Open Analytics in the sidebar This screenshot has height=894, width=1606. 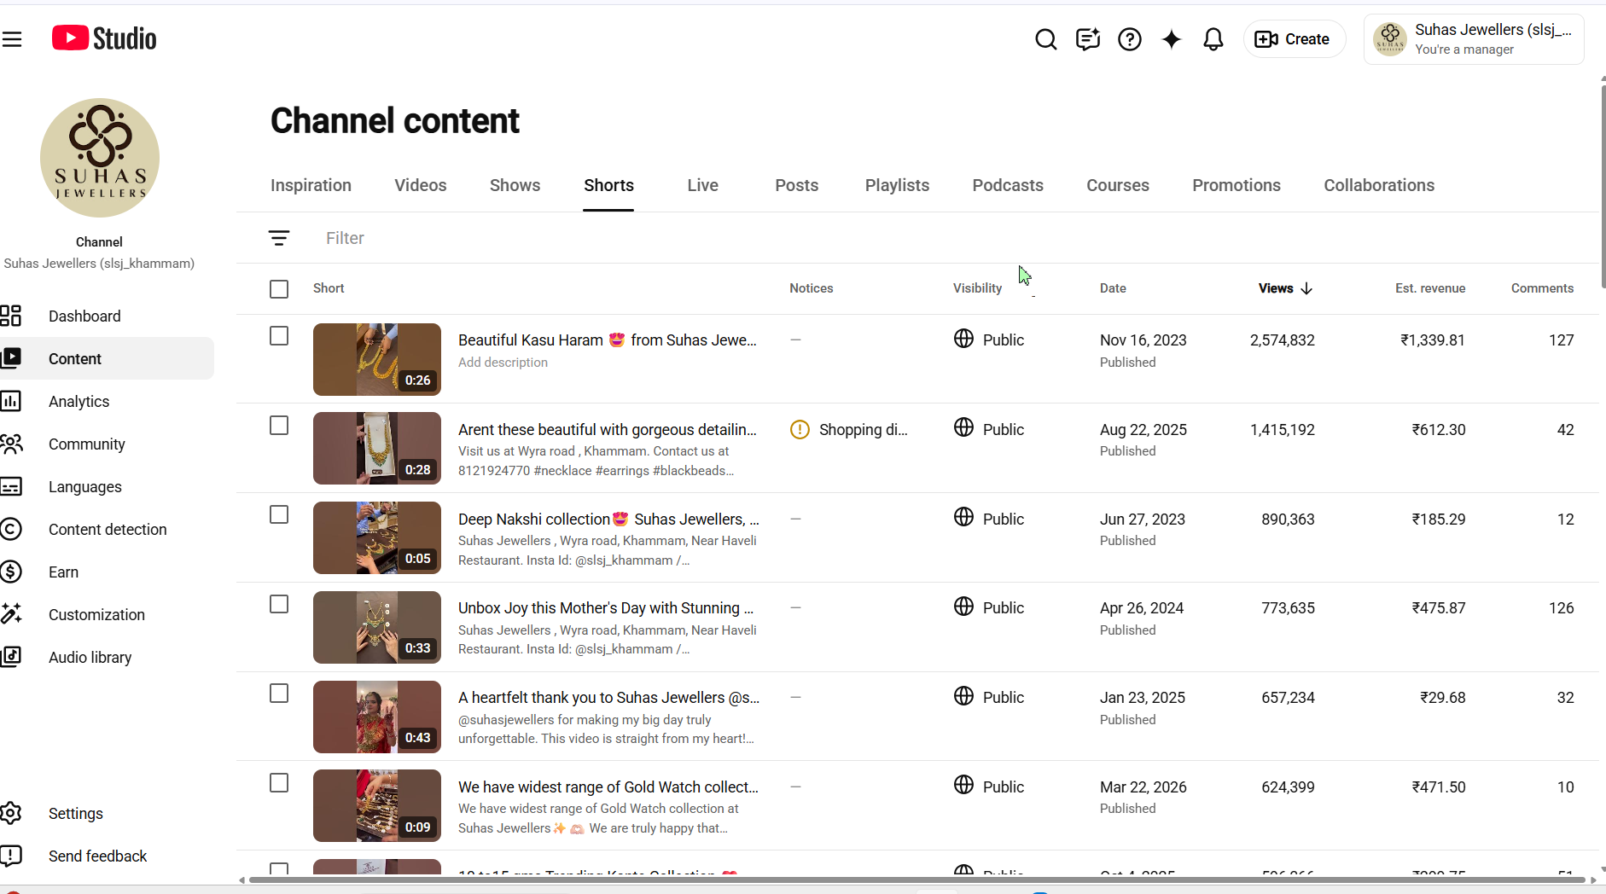(x=79, y=401)
